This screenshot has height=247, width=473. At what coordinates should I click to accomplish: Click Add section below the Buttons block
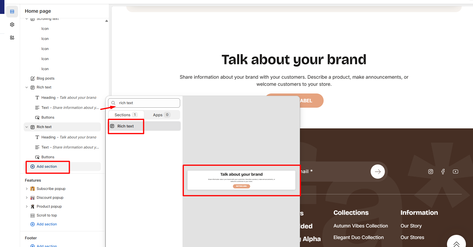[47, 167]
